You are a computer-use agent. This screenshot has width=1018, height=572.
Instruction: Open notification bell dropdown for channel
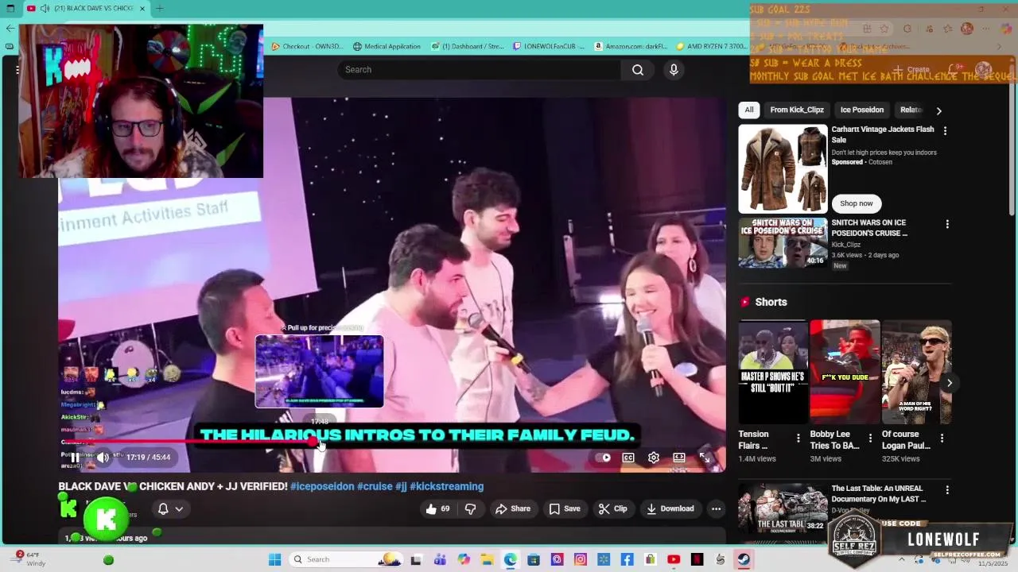[x=171, y=509]
